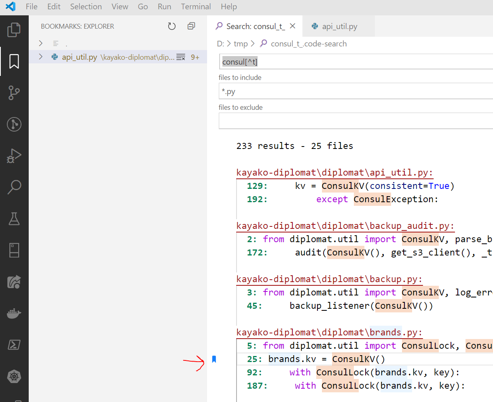Open Run and Debug view

click(14, 155)
